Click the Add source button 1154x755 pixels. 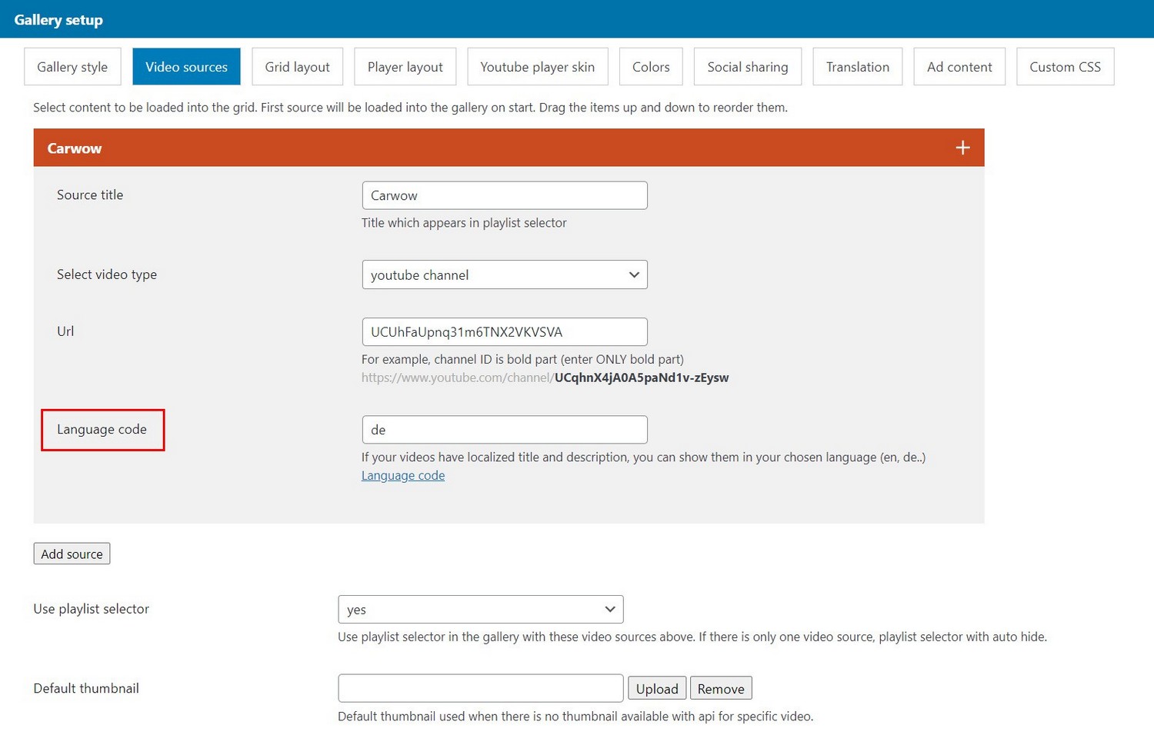tap(72, 554)
